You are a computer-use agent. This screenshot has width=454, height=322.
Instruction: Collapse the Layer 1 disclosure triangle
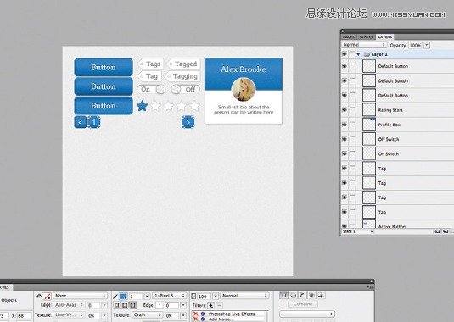(x=358, y=54)
